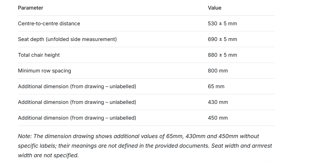
Task: Click the 690 ± 5 mm value
Action: point(222,39)
